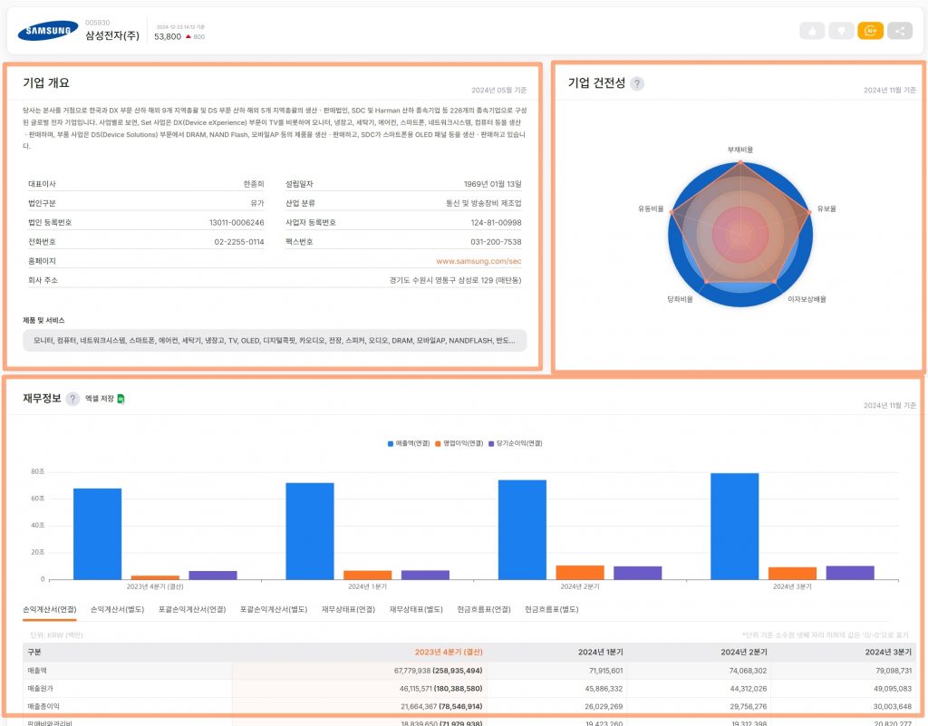The image size is (928, 726).
Task: Click the blue revenue bar for 2024년 2분기
Action: point(523,529)
